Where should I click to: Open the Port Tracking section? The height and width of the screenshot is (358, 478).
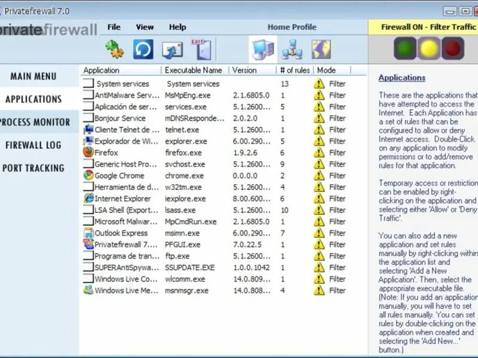tap(33, 168)
